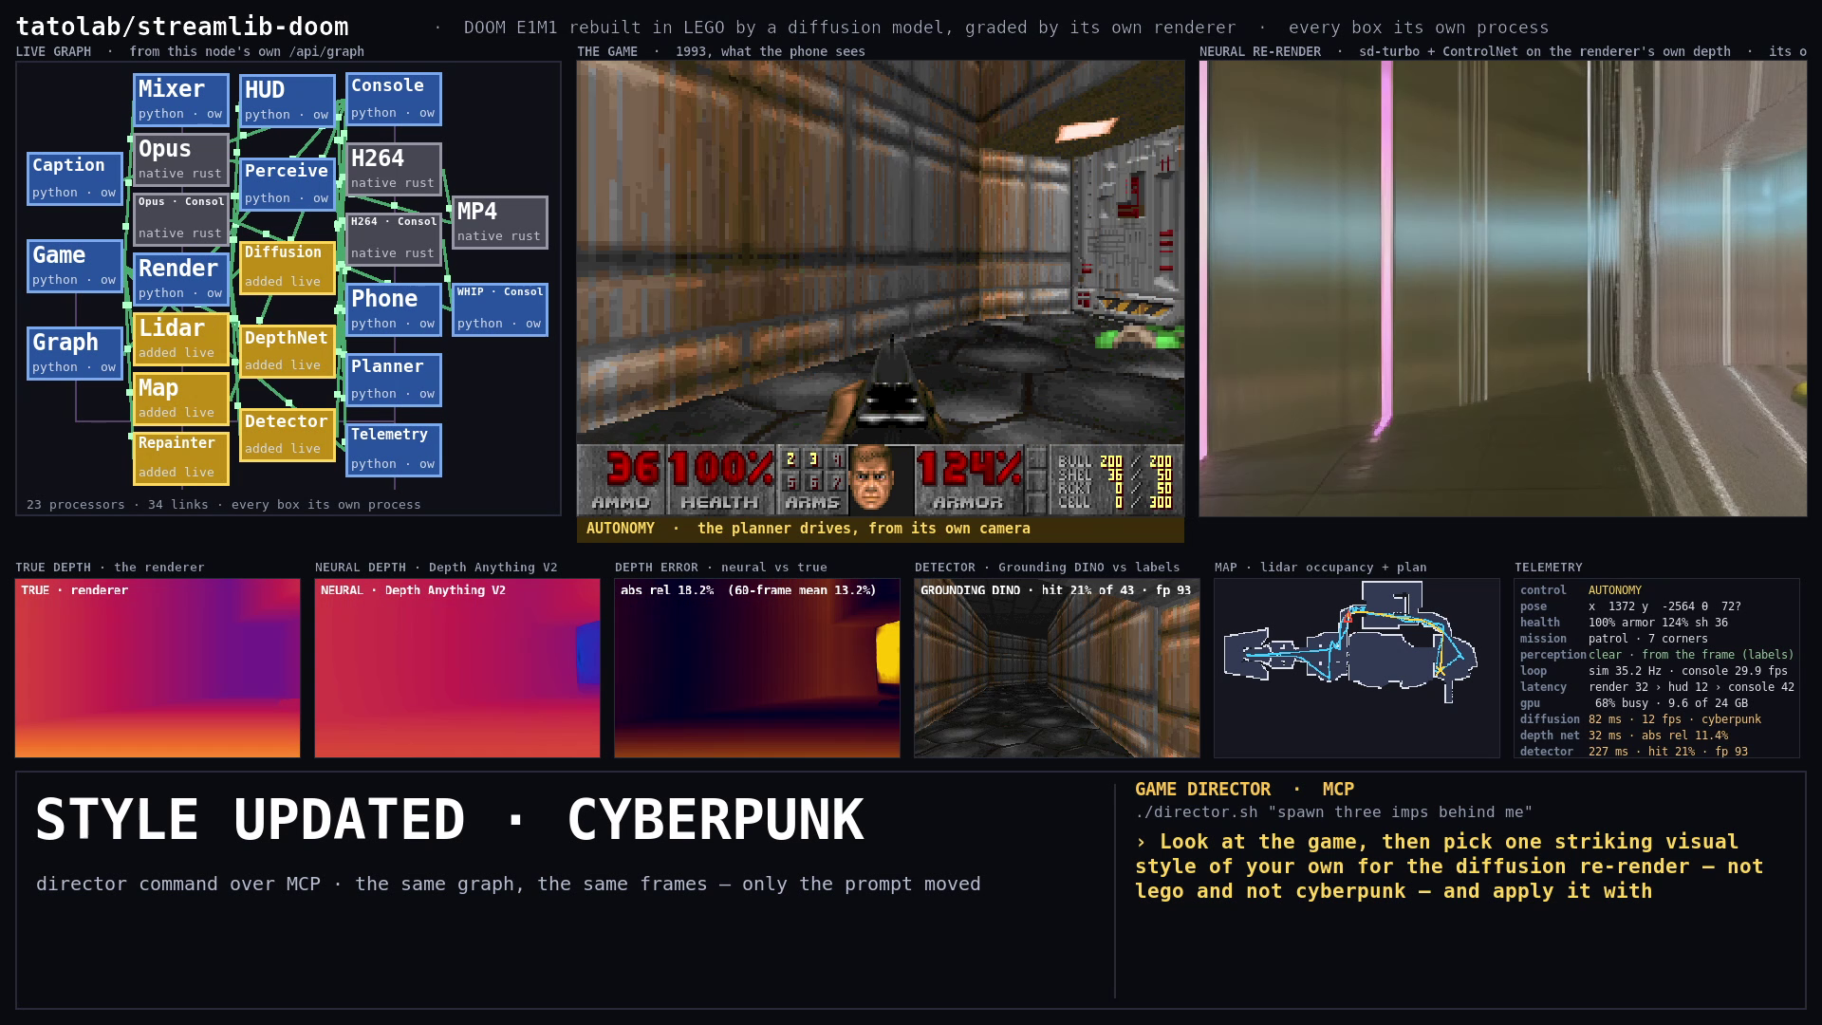Screen dimensions: 1822x1025
Task: Select the Planner node box
Action: [x=393, y=380]
